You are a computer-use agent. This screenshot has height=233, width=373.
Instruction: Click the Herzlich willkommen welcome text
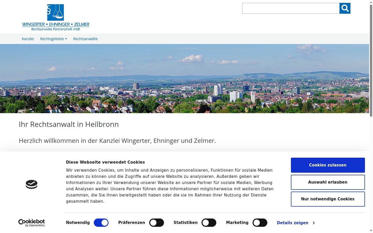click(117, 141)
